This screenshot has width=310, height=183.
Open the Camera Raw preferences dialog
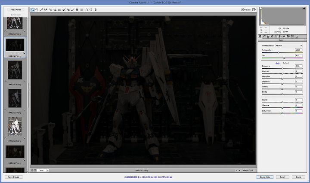[x=82, y=9]
